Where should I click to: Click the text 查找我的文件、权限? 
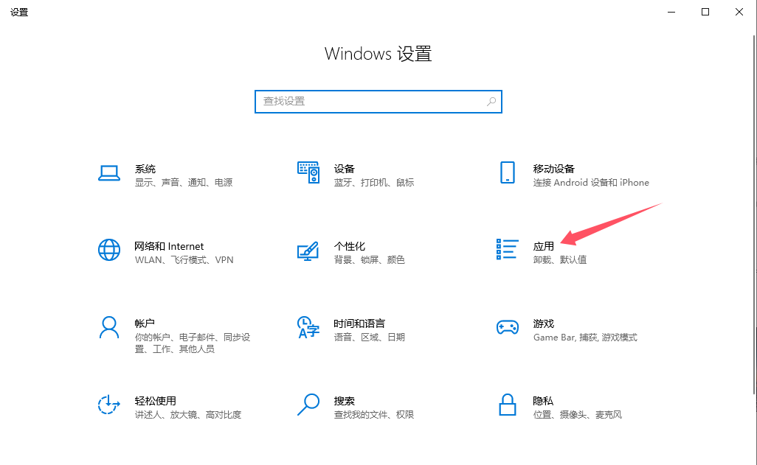[374, 414]
